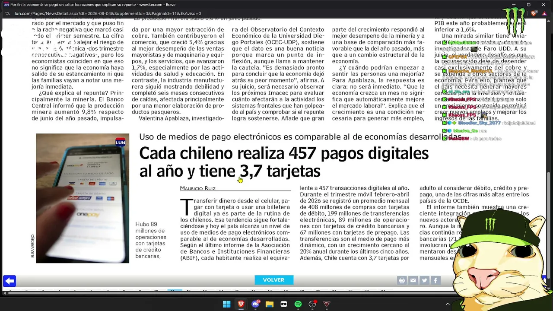
Task: Click the photo credit "Elisa Verdejo"
Action: click(32, 246)
